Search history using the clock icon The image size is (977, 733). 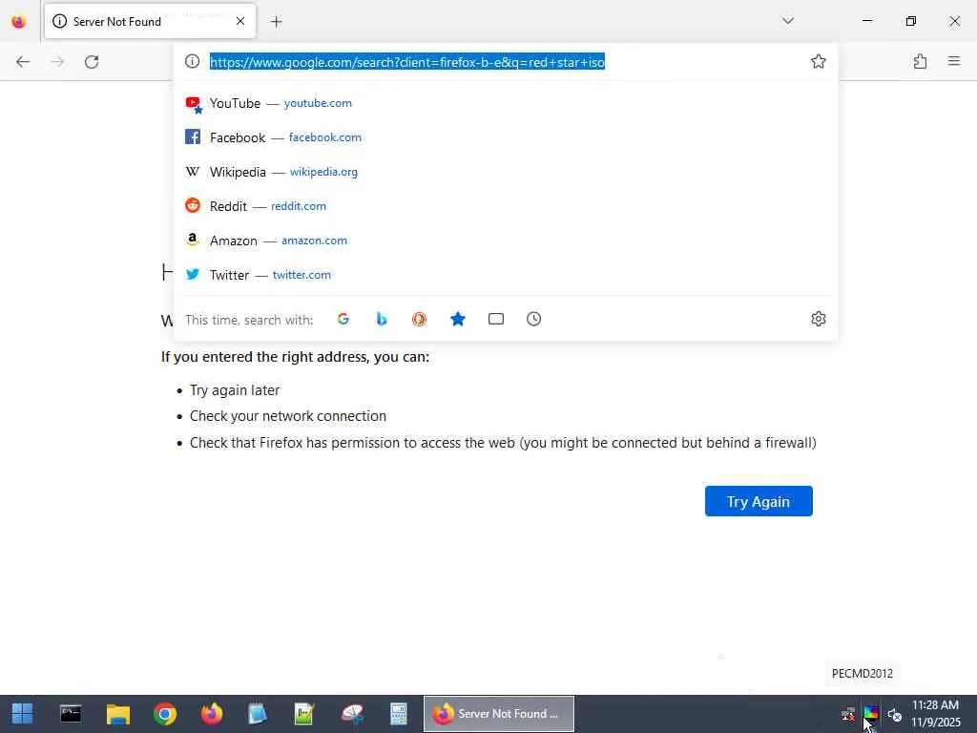click(x=534, y=319)
